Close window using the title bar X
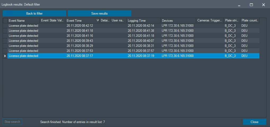 (263, 5)
